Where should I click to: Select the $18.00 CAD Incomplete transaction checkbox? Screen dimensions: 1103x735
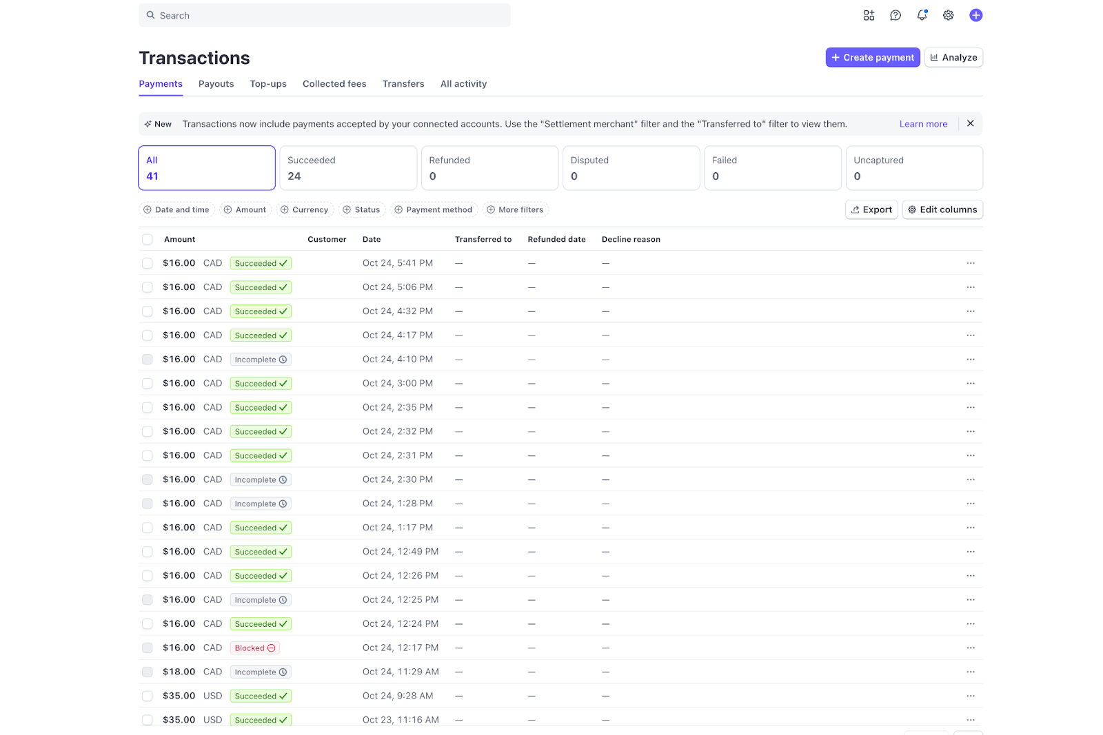coord(147,672)
